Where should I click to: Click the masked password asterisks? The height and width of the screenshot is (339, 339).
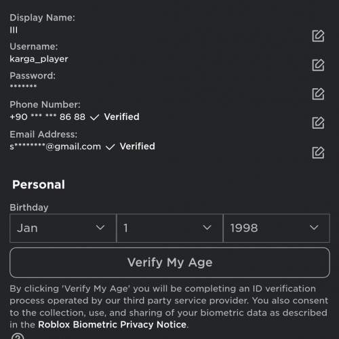[23, 86]
